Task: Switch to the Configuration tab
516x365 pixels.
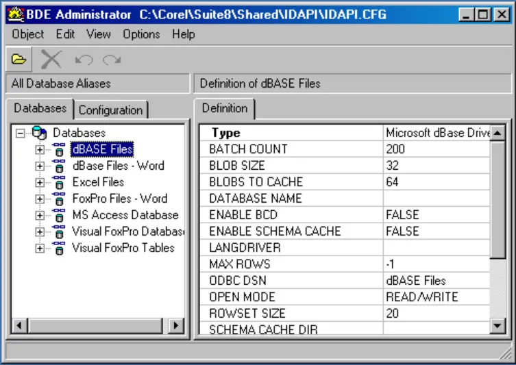Action: 111,110
